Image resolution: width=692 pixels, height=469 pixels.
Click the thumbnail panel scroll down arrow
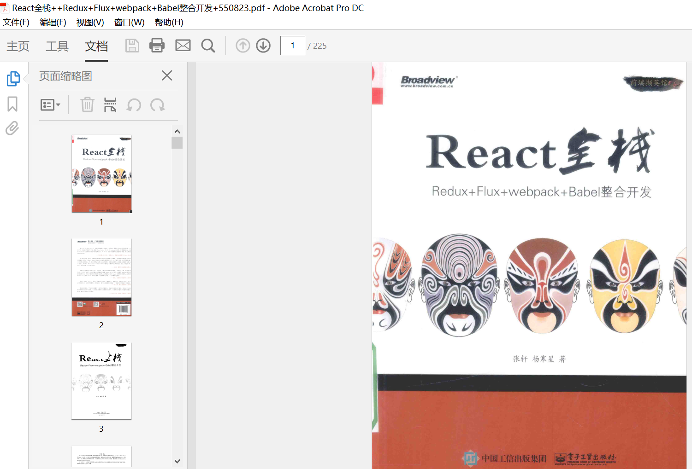coord(177,461)
